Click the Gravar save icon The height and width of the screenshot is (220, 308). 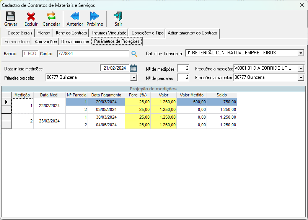point(11,16)
